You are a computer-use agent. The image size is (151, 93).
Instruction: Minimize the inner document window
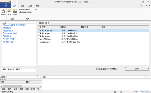[144, 6]
